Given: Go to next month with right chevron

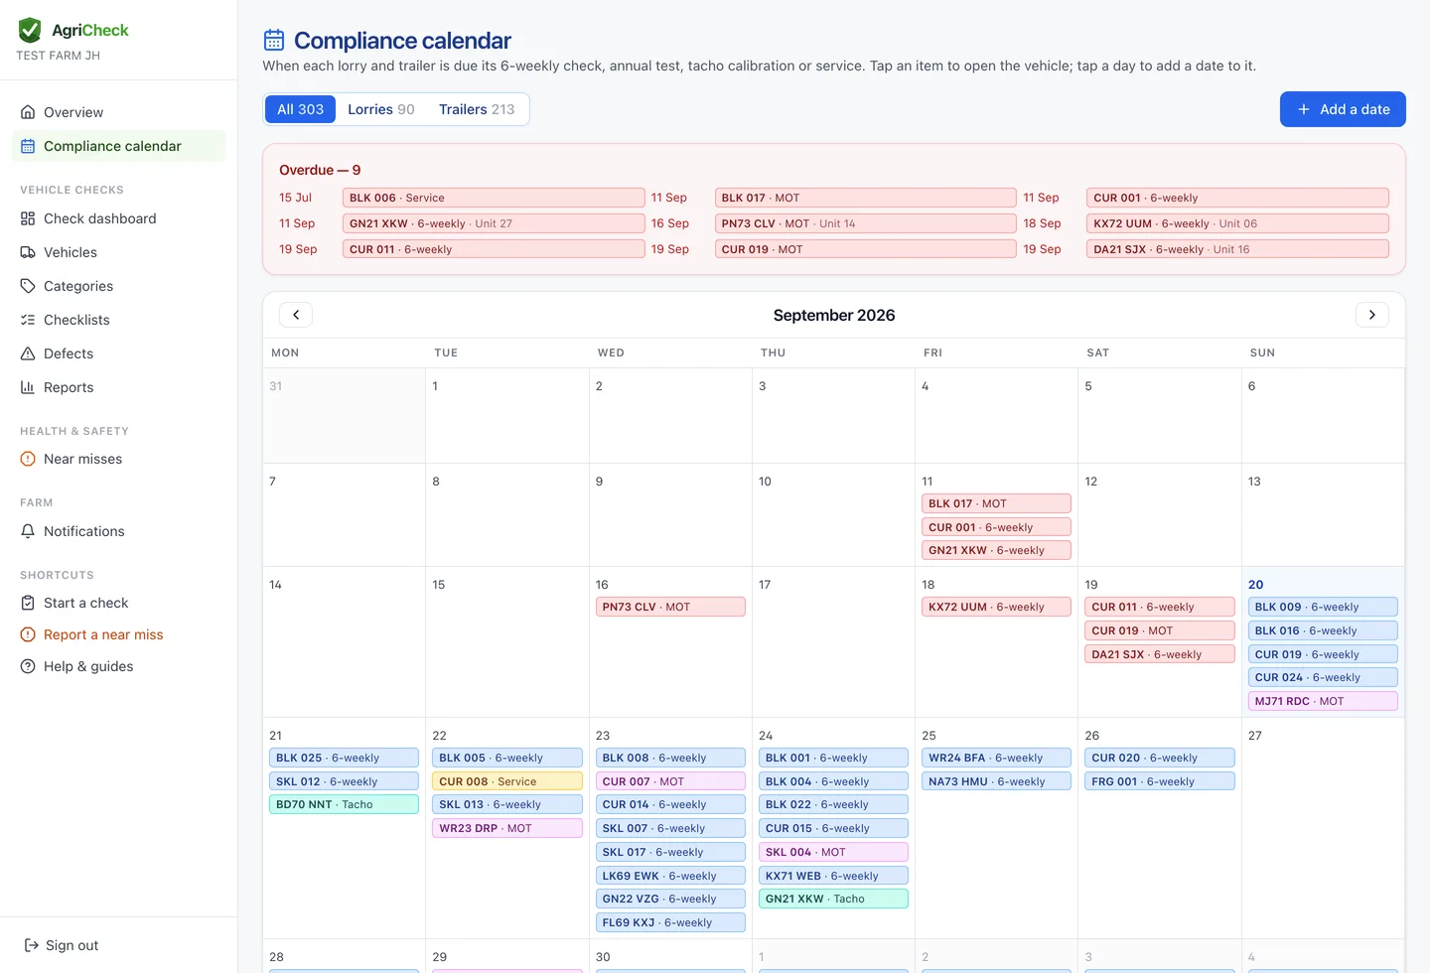Looking at the screenshot, I should coord(1372,315).
